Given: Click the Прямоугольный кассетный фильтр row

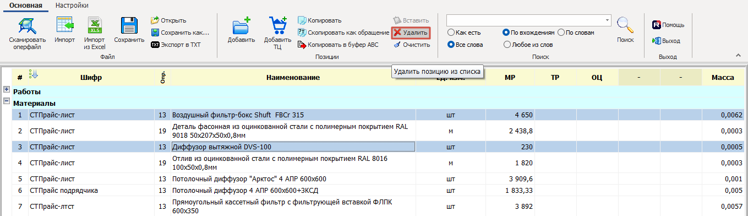Looking at the screenshot, I should 379,207.
